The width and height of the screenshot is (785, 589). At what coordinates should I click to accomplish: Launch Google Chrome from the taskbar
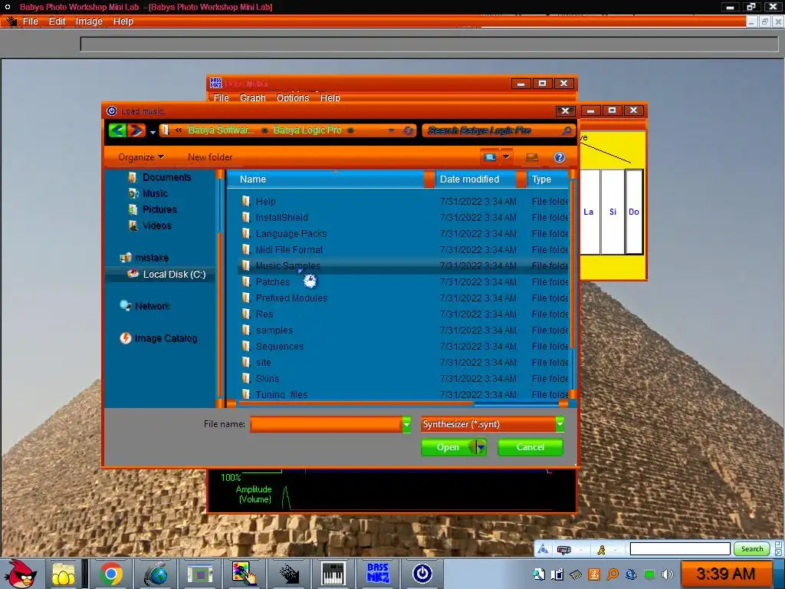pos(110,574)
